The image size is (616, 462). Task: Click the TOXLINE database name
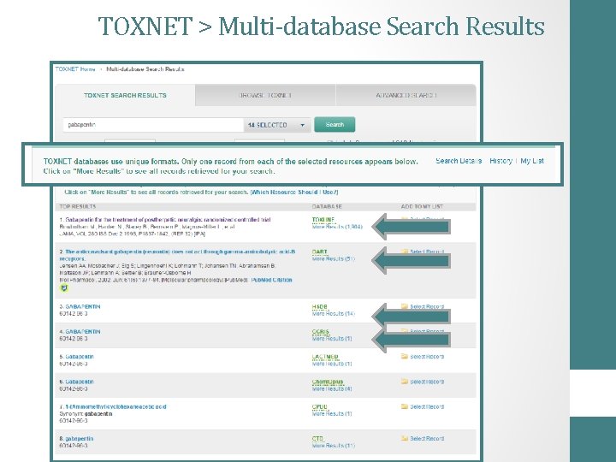323,220
